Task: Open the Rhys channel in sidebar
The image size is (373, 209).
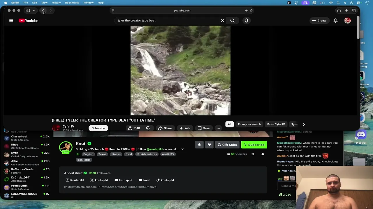Action: coord(27,146)
